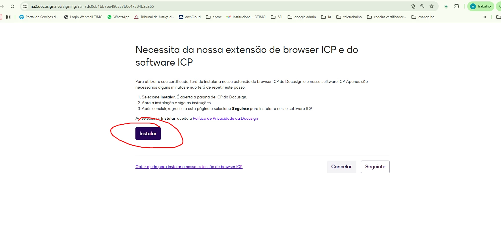Open the ownCloud bookmark
The image size is (501, 240).
click(190, 17)
